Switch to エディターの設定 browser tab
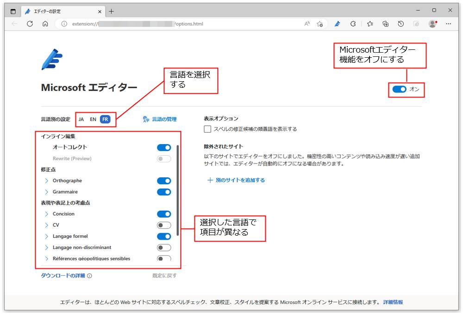463x315 pixels. pyautogui.click(x=64, y=12)
